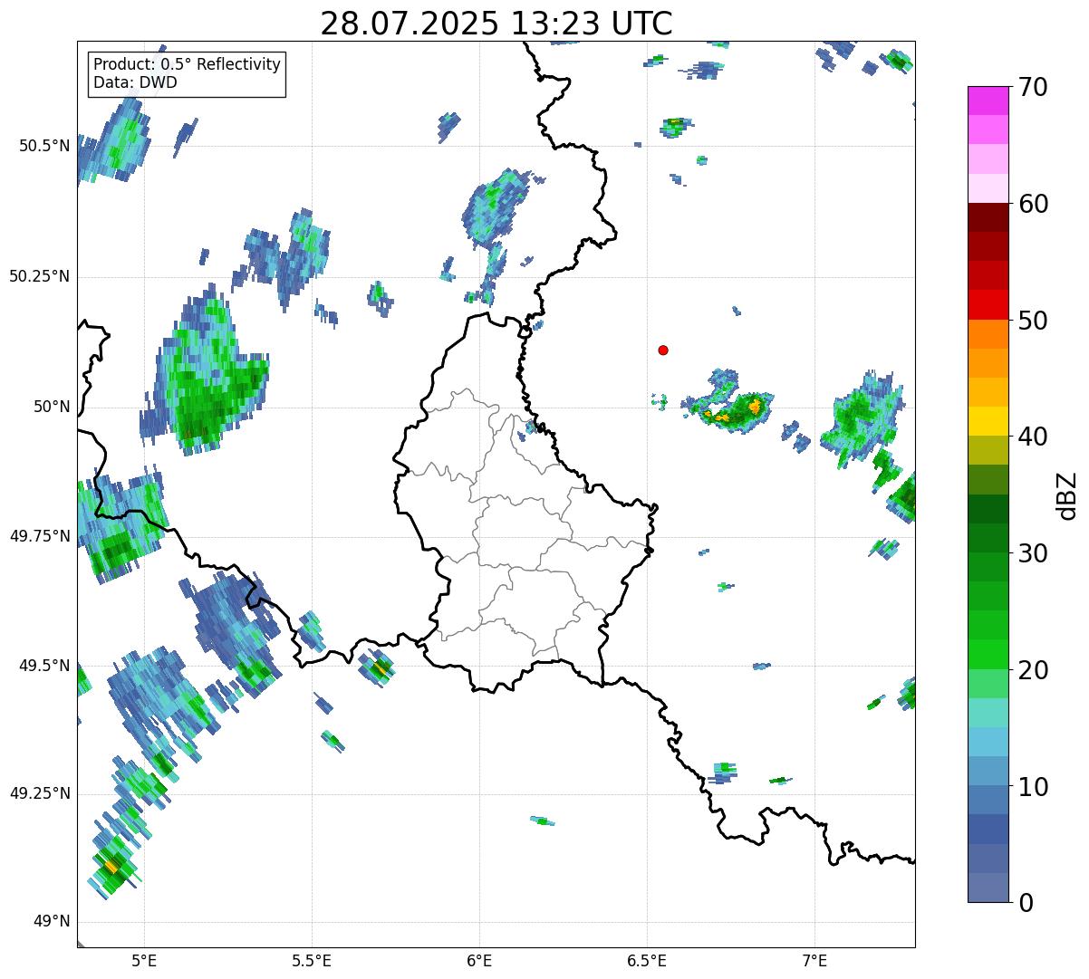Click the 'Data: DWD' text

135,82
